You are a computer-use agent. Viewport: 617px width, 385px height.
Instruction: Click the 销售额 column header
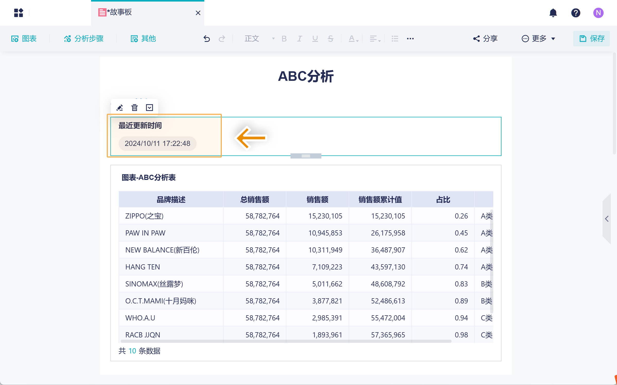318,199
